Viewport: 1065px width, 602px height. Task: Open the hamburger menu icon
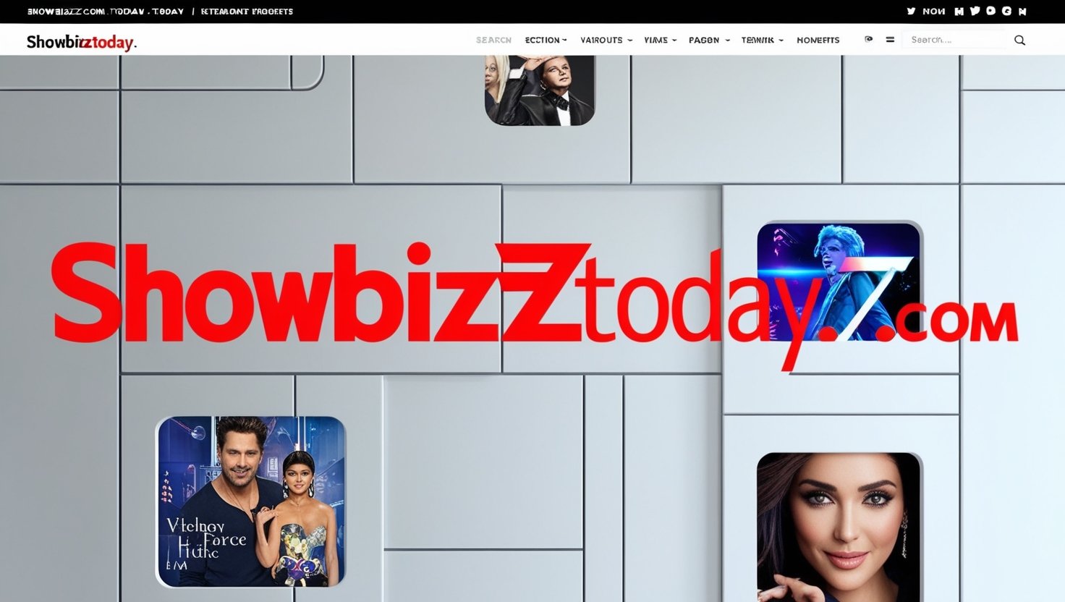click(890, 40)
